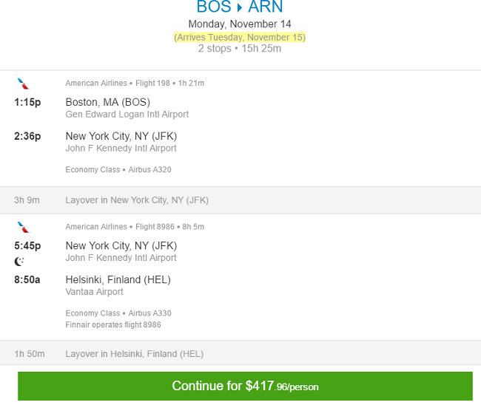
Task: Click Economy Class Airbus A330 text
Action: click(x=118, y=313)
